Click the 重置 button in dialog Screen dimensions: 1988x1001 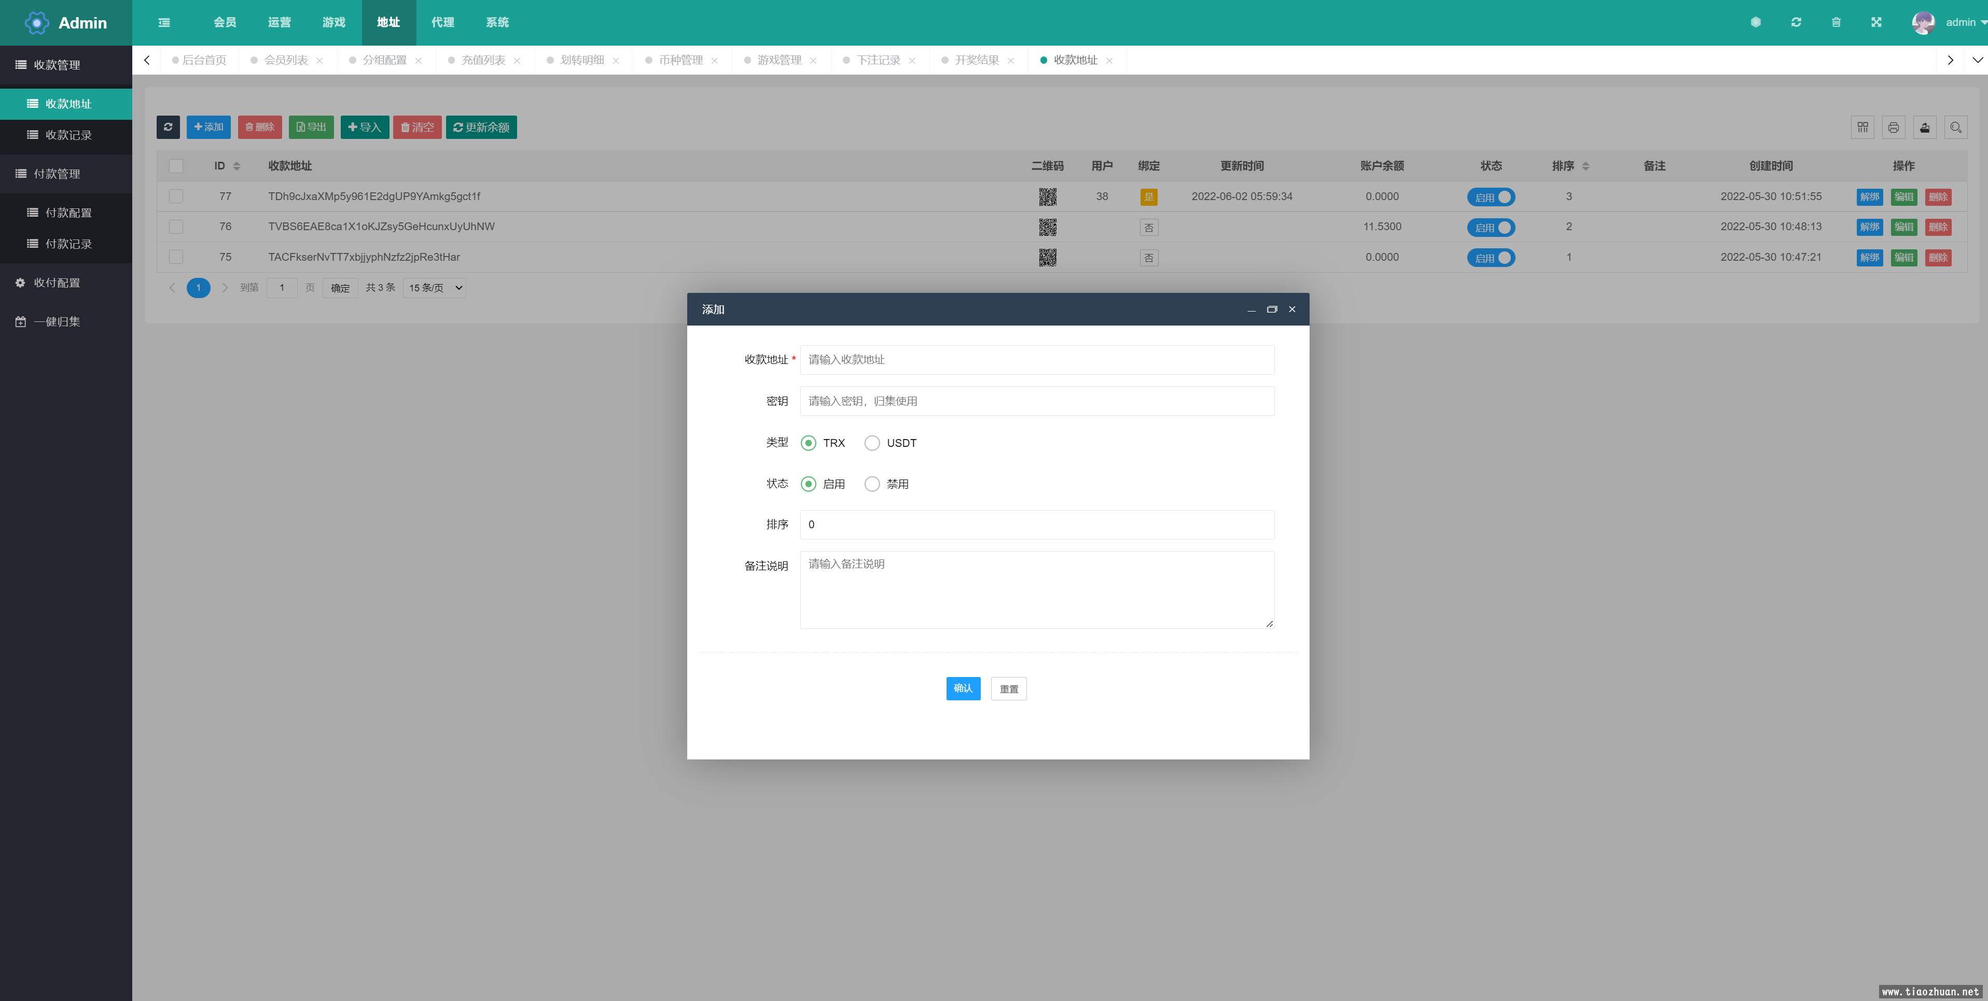[x=1009, y=688]
